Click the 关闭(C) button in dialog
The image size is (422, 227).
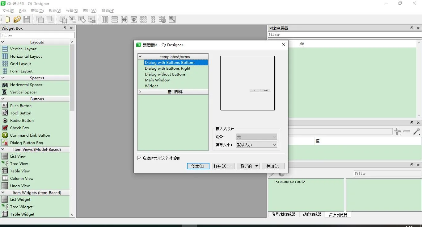pyautogui.click(x=273, y=166)
